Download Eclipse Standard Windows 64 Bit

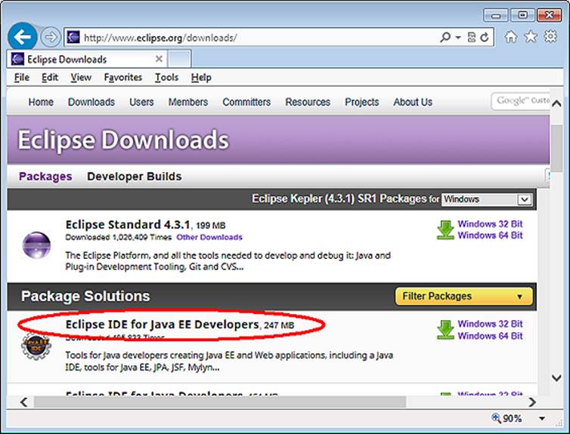tap(490, 235)
